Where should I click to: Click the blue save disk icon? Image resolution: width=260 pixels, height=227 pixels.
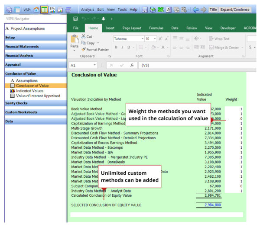146,9
